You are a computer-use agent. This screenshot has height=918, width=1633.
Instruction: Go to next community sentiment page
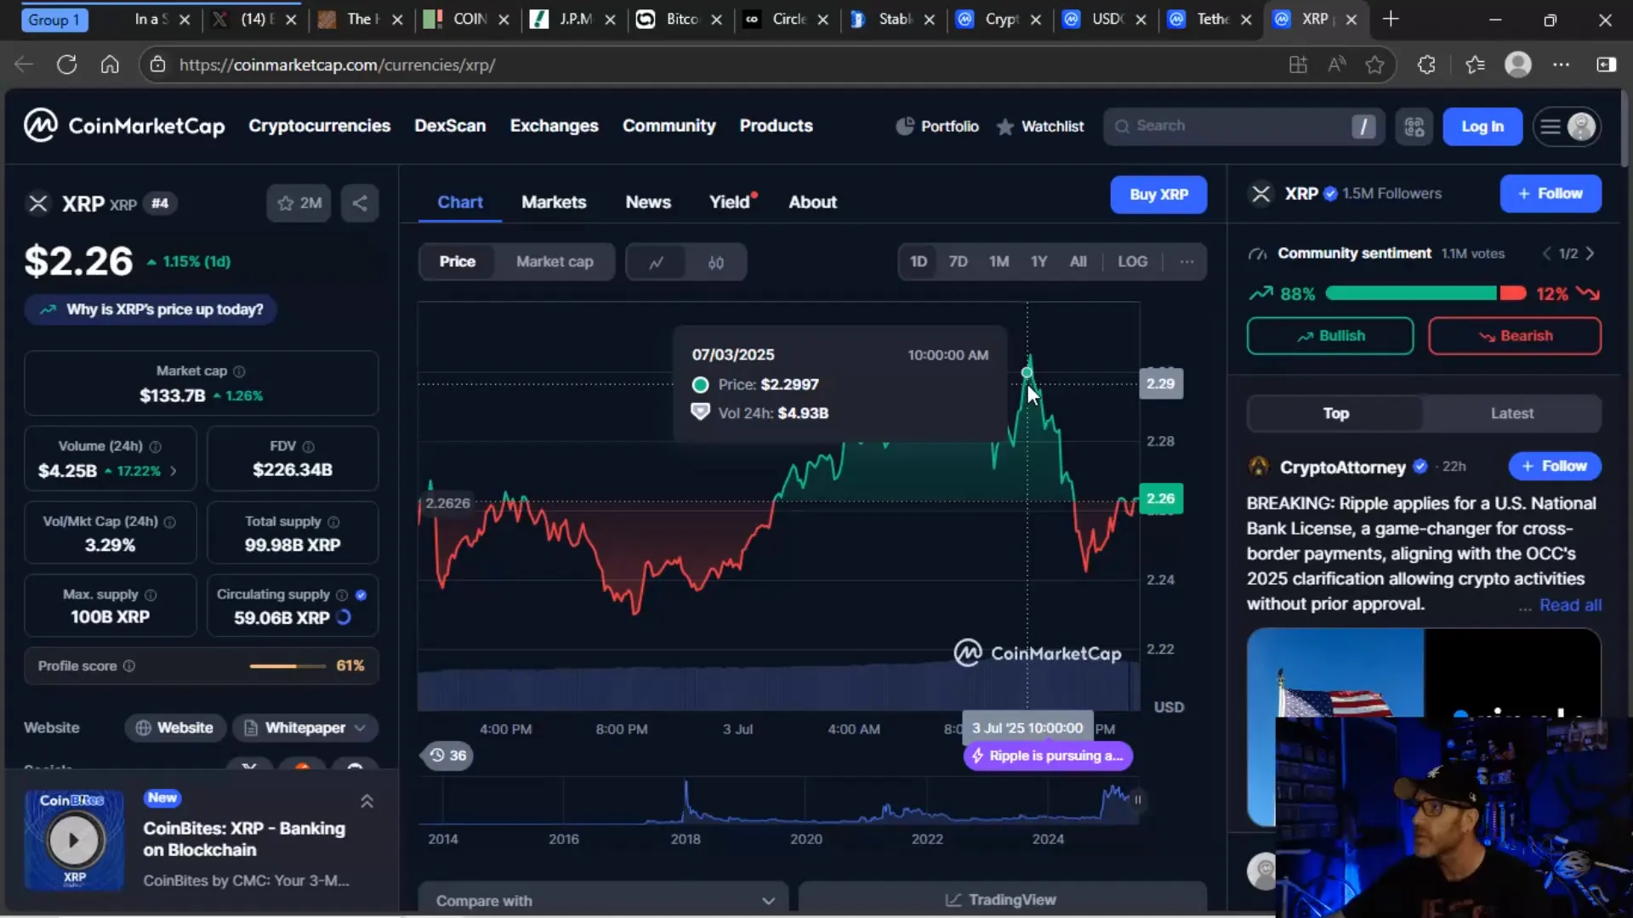(x=1590, y=253)
